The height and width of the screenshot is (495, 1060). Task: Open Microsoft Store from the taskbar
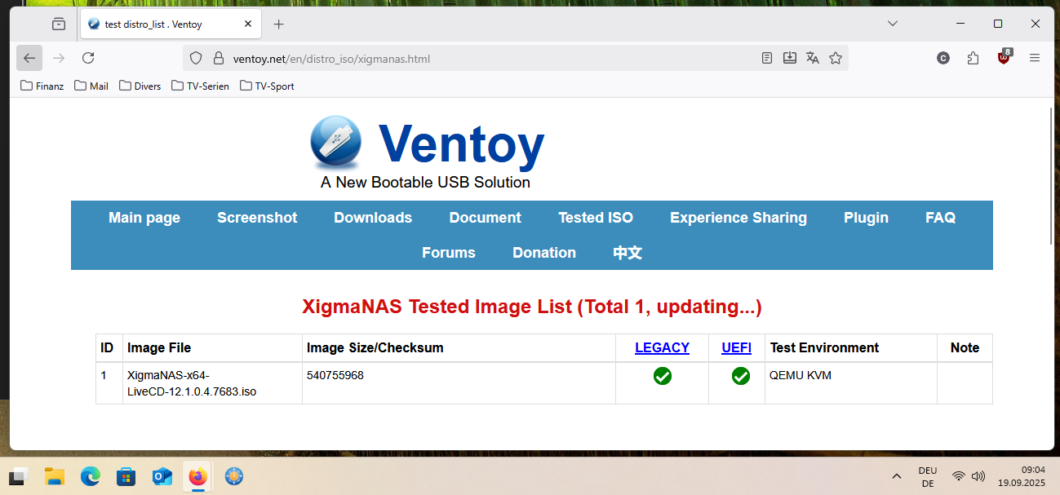tap(126, 476)
